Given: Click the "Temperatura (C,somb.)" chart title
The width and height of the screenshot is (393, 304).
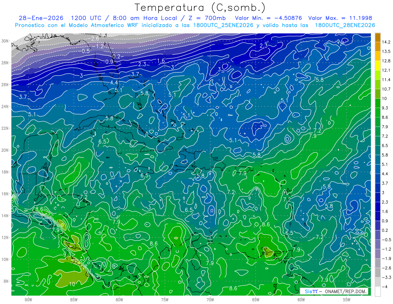Looking at the screenshot, I should tap(200, 7).
